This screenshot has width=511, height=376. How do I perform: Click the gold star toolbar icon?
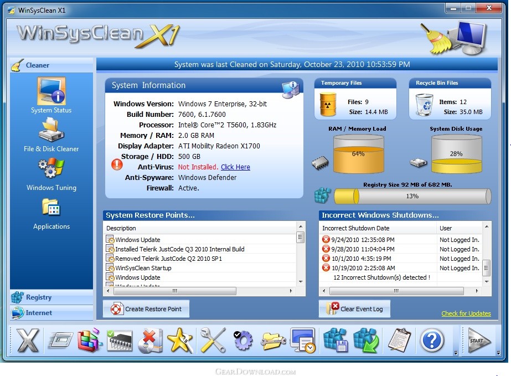point(180,341)
